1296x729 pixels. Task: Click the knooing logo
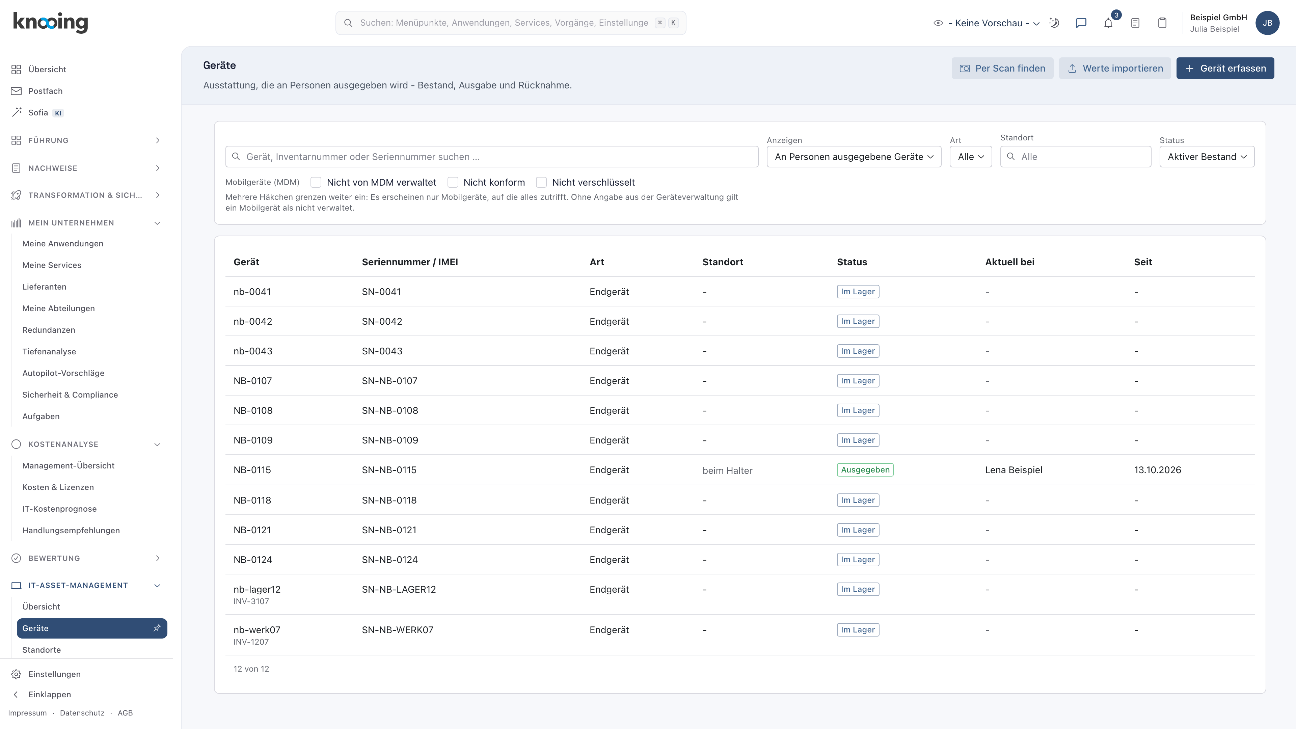point(50,23)
